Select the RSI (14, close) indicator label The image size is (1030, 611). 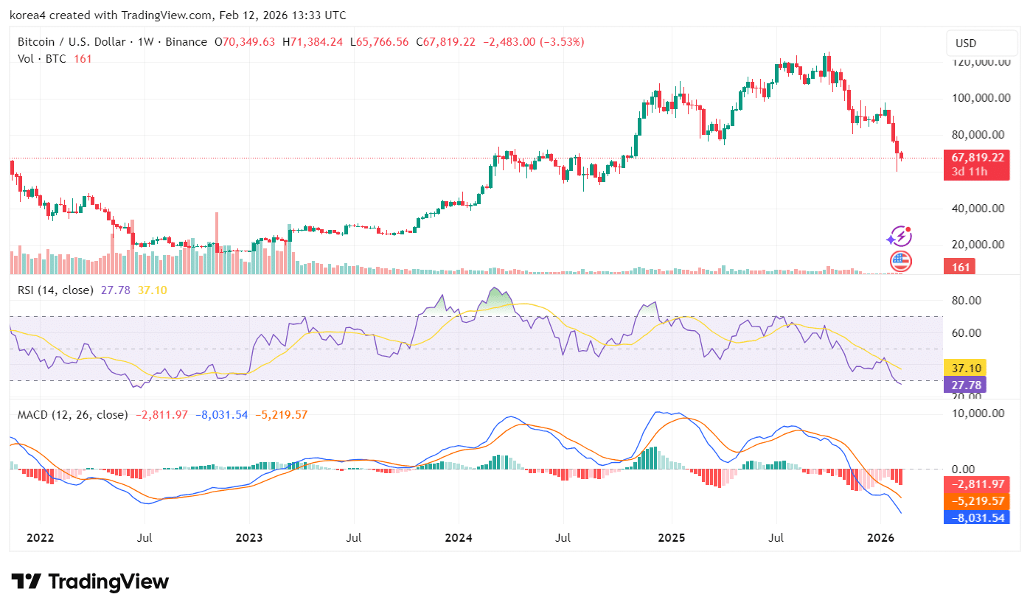click(55, 290)
